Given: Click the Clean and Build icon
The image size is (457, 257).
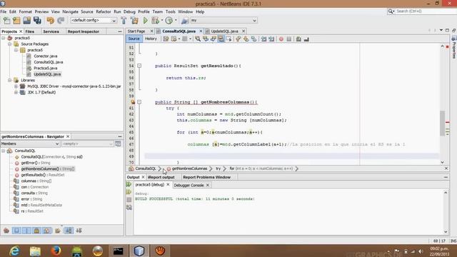Looking at the screenshot, I should [134, 21].
